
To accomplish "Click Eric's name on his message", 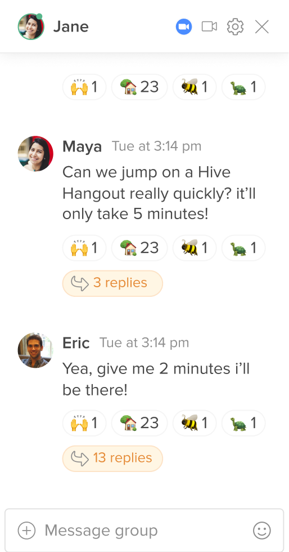I will [x=76, y=343].
